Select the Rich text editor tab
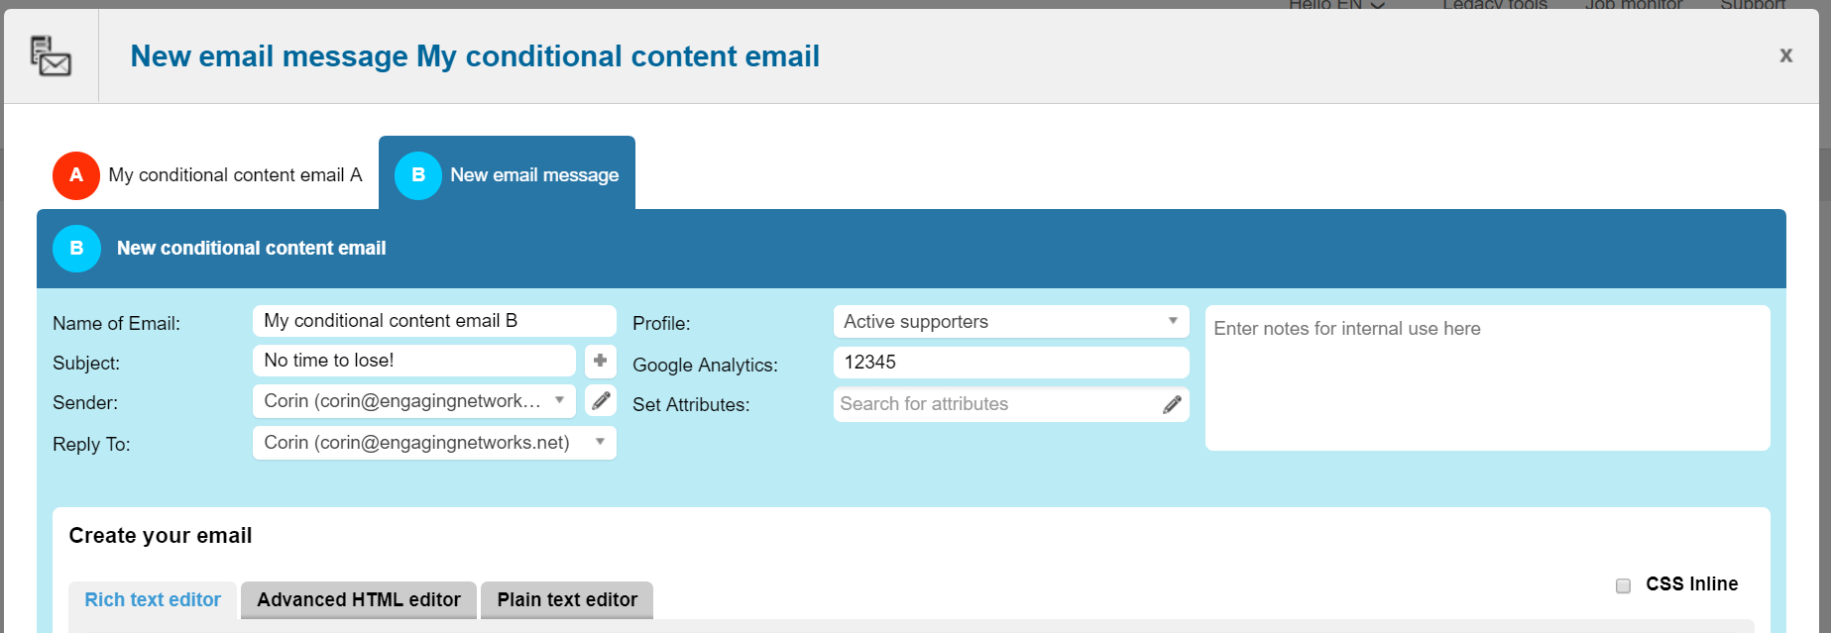The height and width of the screenshot is (633, 1831). click(153, 600)
